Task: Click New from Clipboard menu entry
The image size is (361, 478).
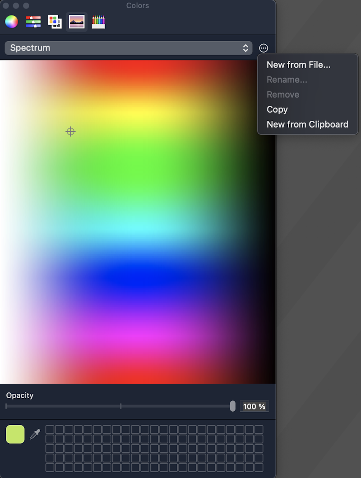Action: [307, 124]
